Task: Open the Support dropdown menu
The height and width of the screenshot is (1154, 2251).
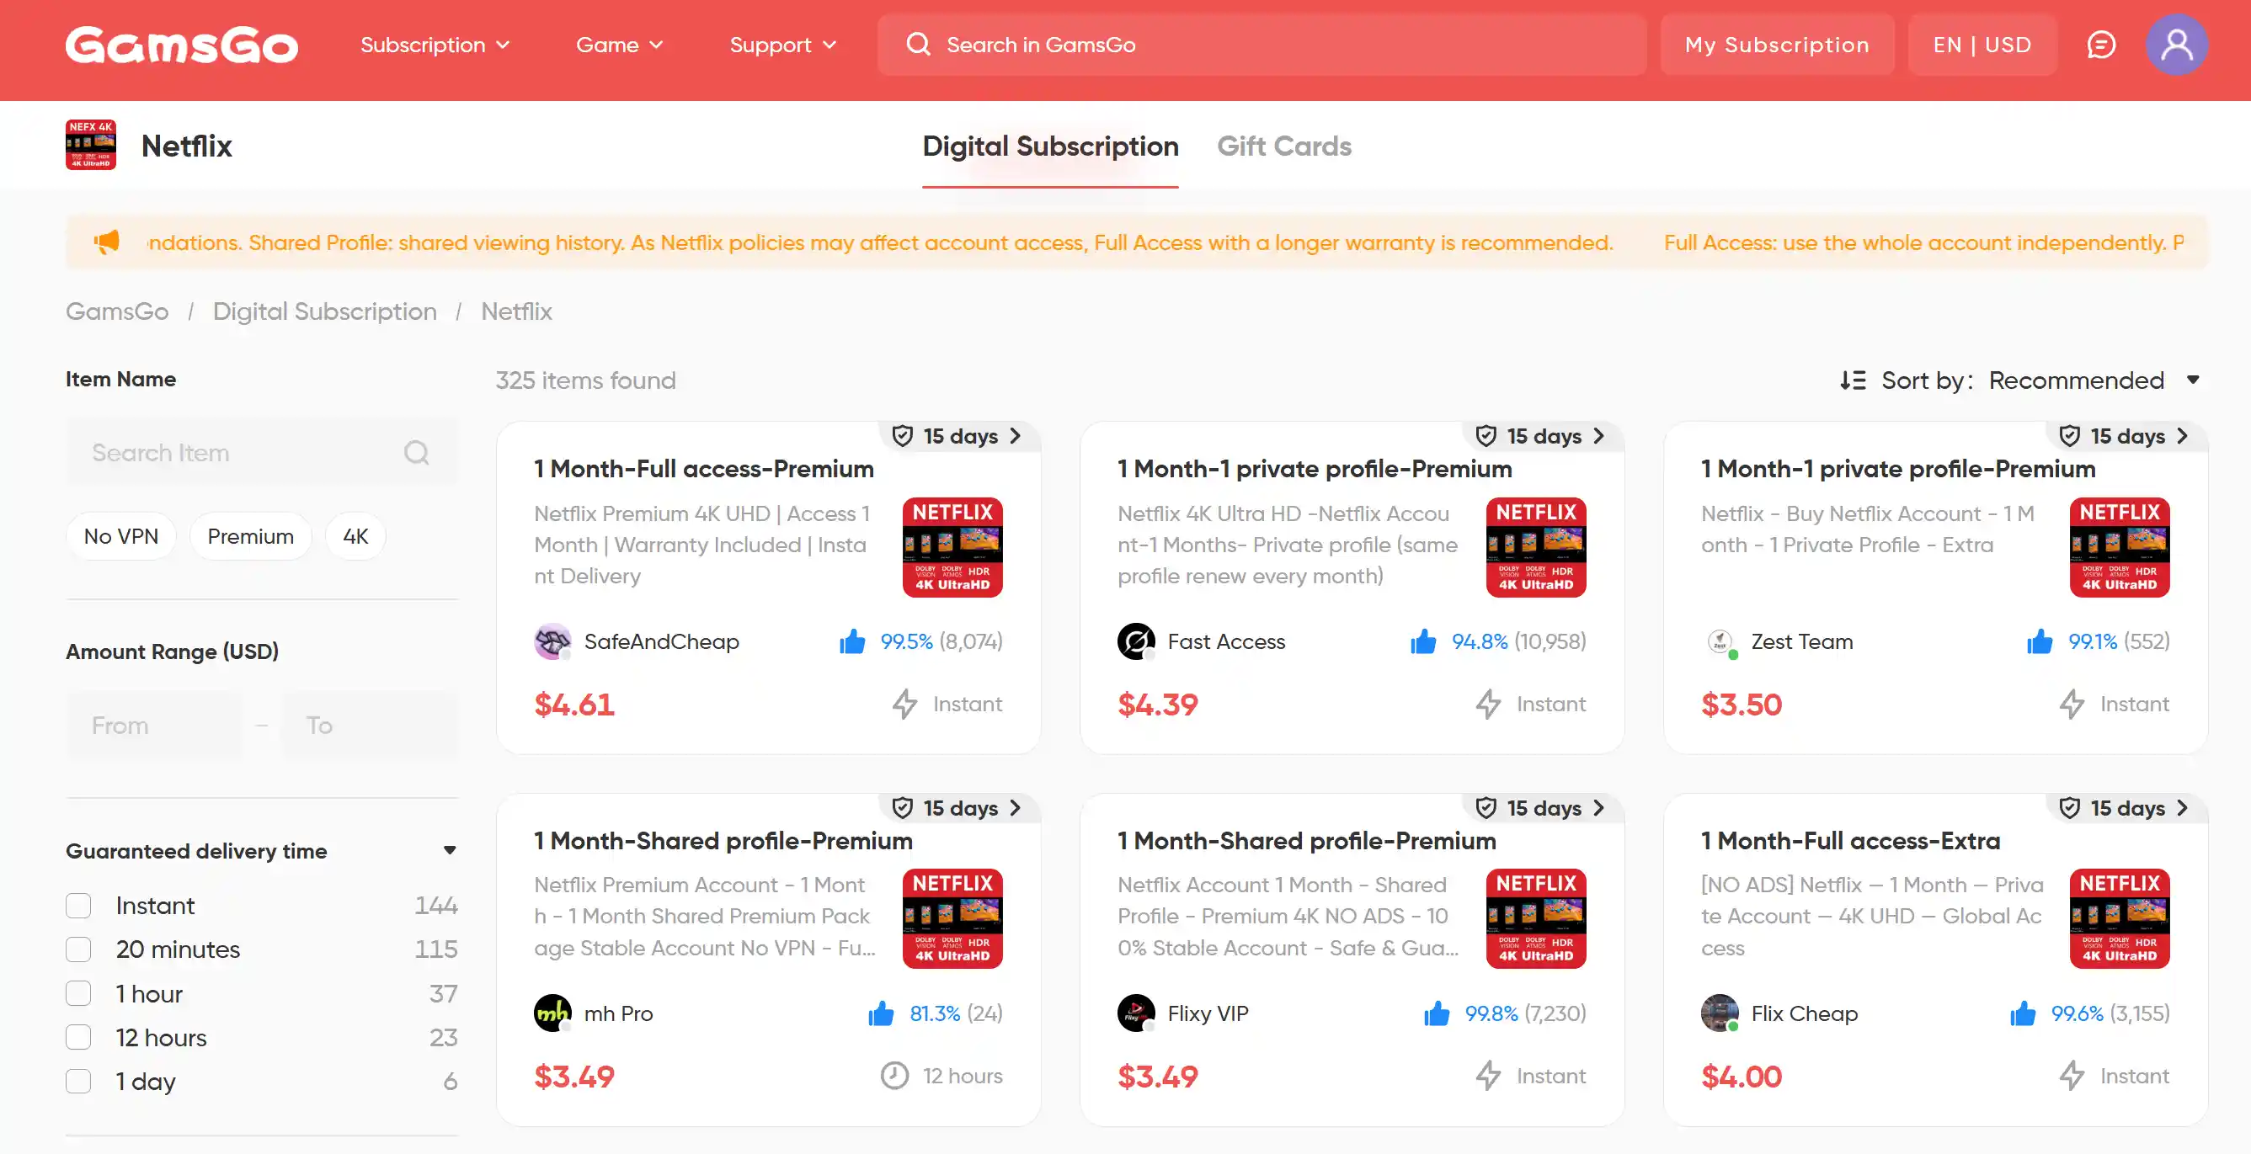Action: 783,45
